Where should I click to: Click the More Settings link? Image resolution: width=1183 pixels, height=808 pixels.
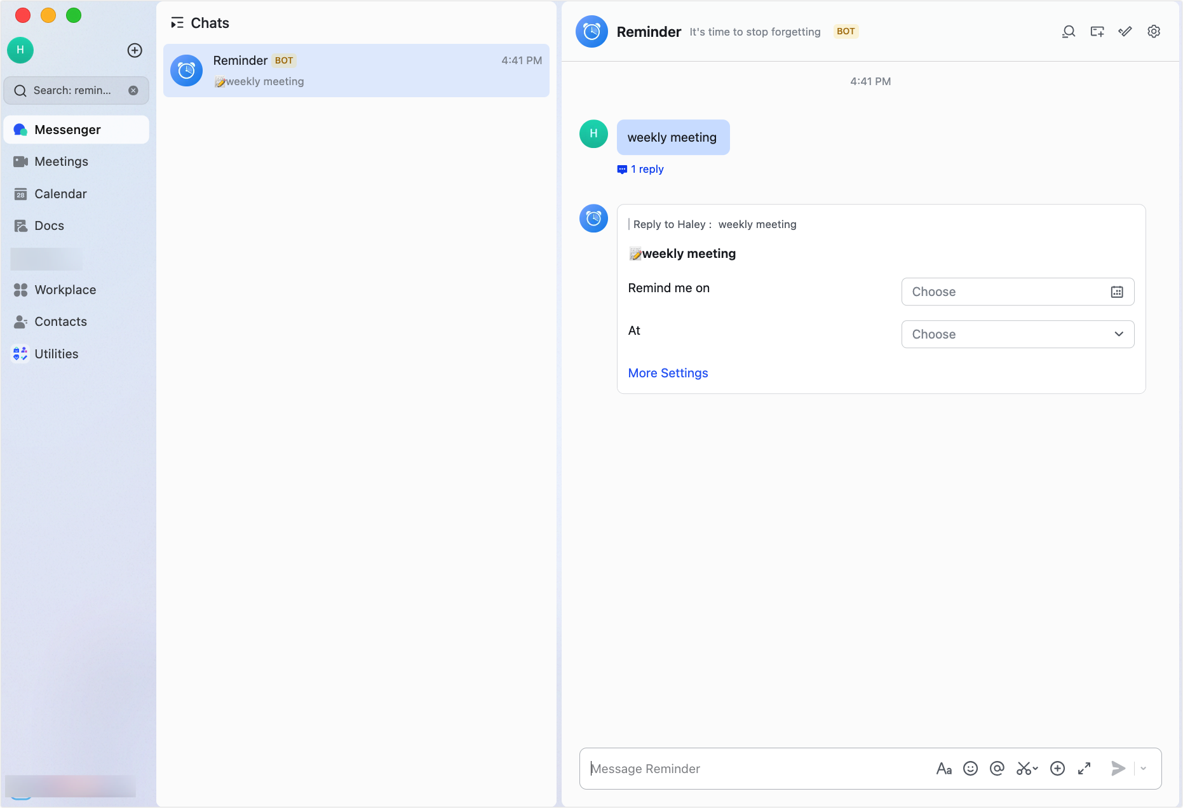pos(668,373)
